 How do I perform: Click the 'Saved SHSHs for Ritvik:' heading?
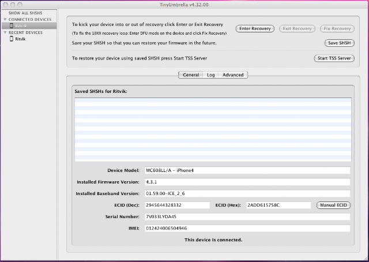101,91
